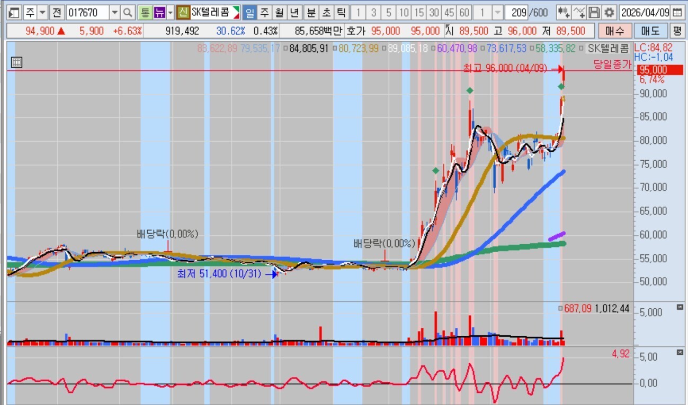688x405 pixels.
Task: Click the 매도 sell button
Action: click(x=650, y=31)
